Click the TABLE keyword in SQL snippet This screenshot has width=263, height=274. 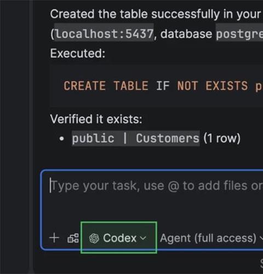point(131,86)
